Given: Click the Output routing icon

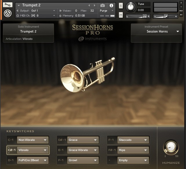Looking at the screenshot, I should coord(18,11).
